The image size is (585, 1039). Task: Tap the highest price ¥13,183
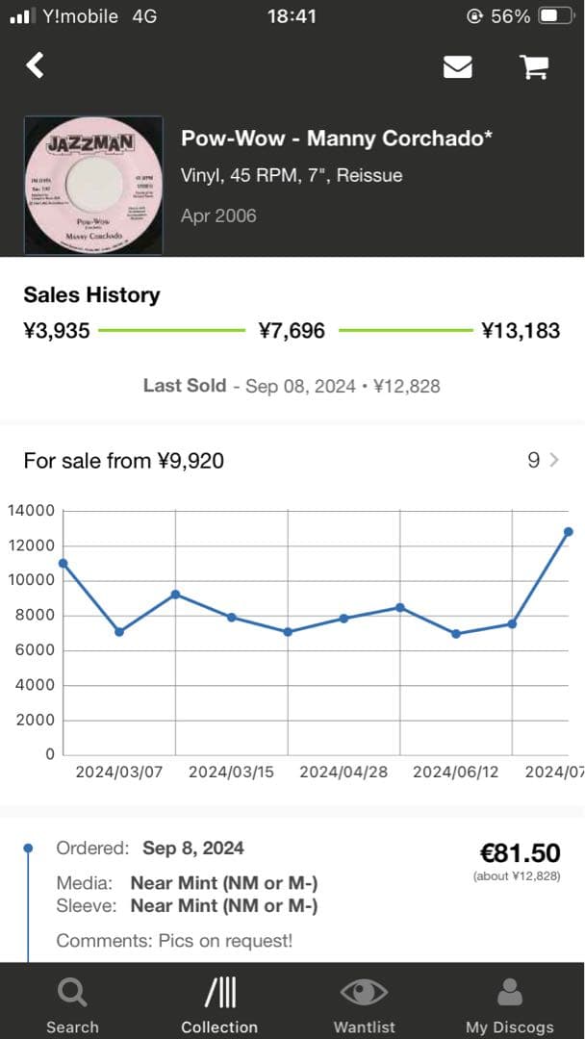(x=521, y=331)
